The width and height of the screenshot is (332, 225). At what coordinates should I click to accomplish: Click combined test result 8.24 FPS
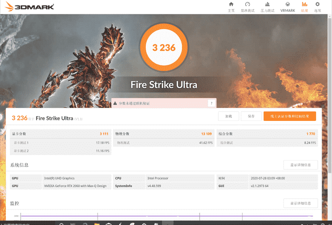310,143
